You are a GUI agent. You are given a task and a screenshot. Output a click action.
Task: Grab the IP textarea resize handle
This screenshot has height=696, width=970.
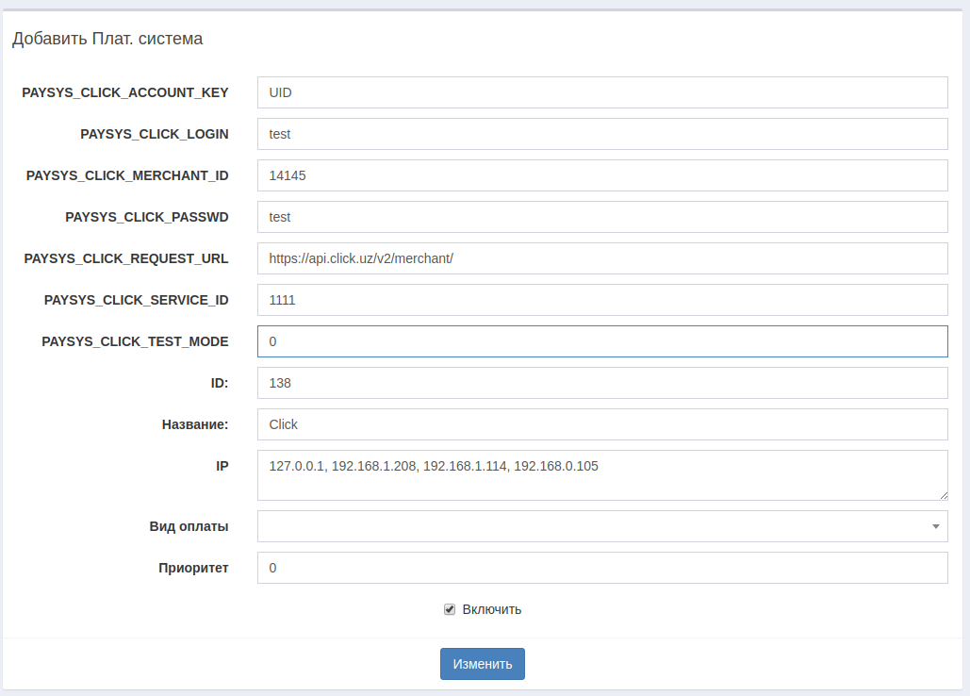point(942,494)
